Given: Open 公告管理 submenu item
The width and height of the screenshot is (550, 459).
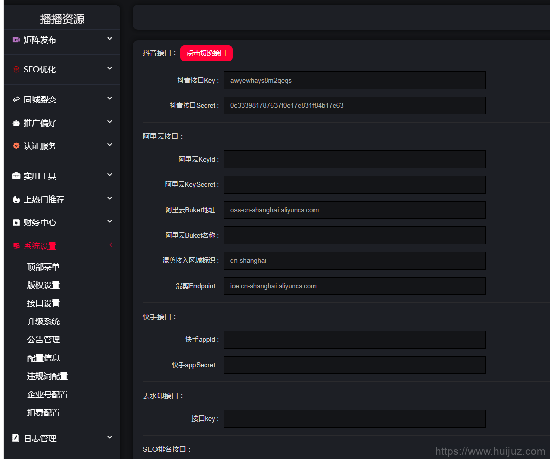Looking at the screenshot, I should [x=44, y=339].
